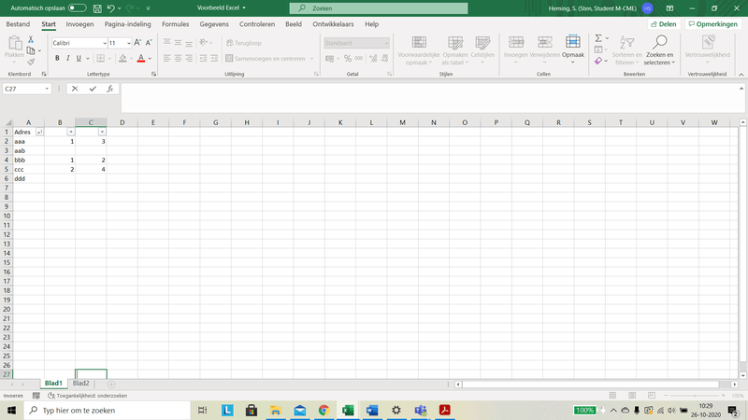This screenshot has width=748, height=420.
Task: Open the Windows Start menu
Action: [x=11, y=410]
